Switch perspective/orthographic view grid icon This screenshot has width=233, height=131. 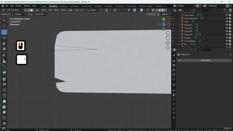tap(168, 48)
